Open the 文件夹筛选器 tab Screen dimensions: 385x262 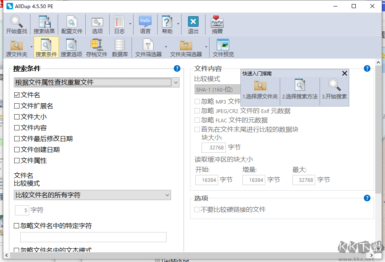click(x=186, y=47)
